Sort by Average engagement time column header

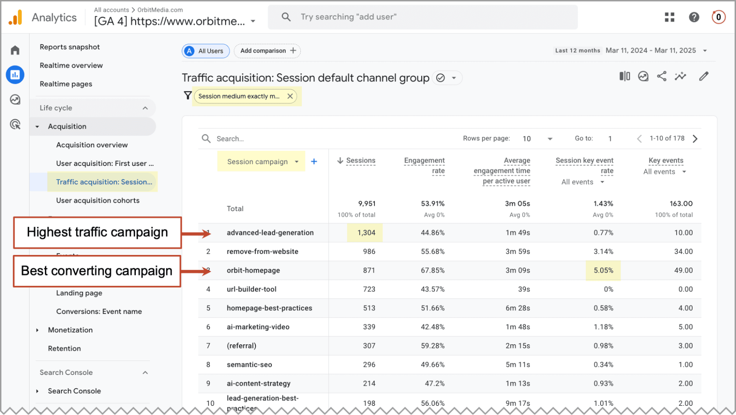pyautogui.click(x=502, y=171)
